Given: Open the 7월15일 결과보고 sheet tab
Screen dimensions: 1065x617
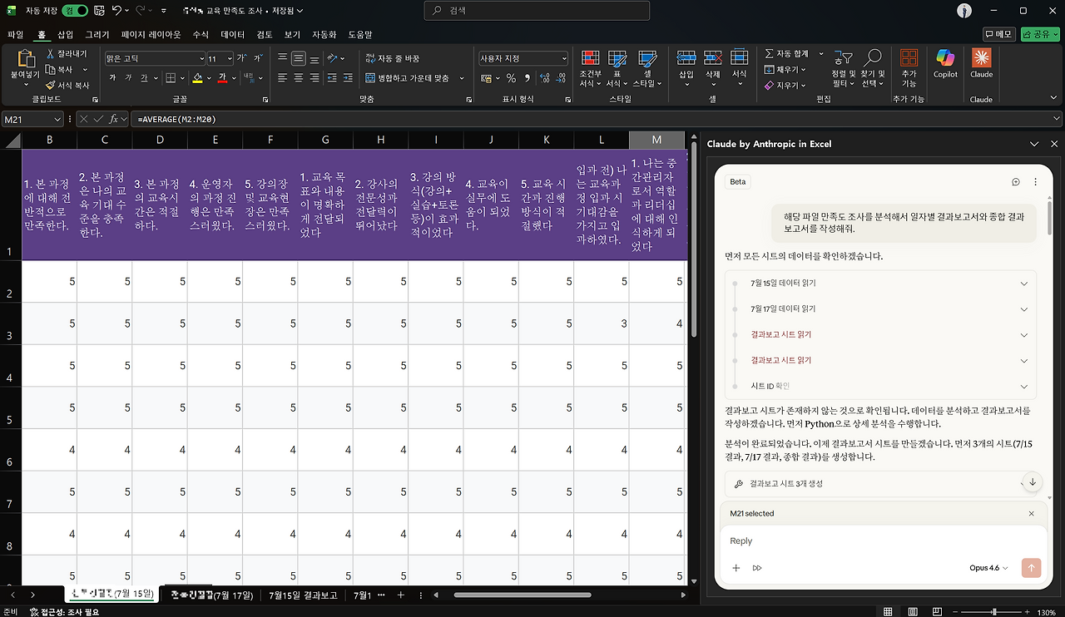Looking at the screenshot, I should [301, 595].
